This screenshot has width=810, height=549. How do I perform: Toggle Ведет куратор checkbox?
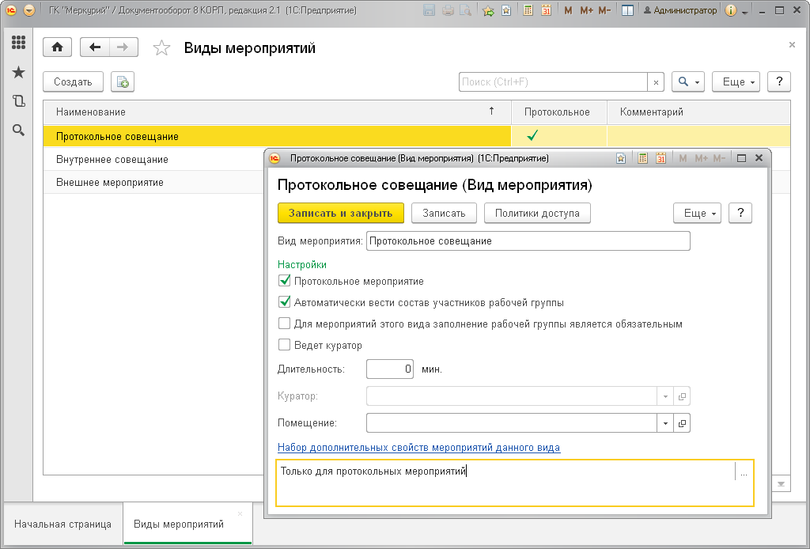284,344
